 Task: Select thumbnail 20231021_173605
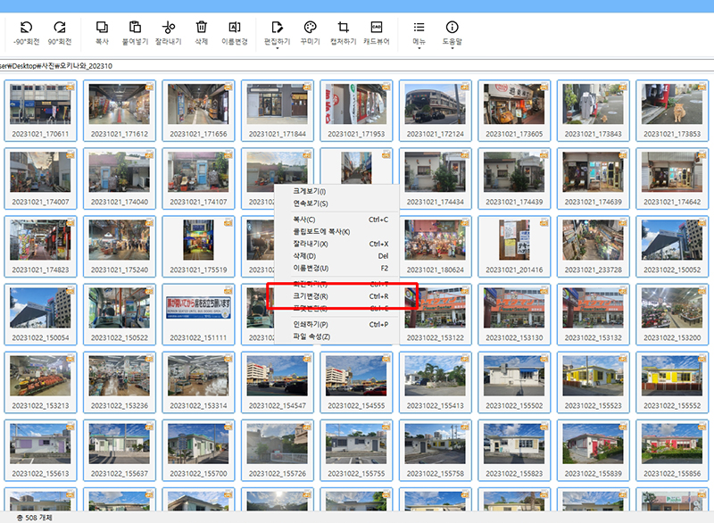(x=514, y=111)
